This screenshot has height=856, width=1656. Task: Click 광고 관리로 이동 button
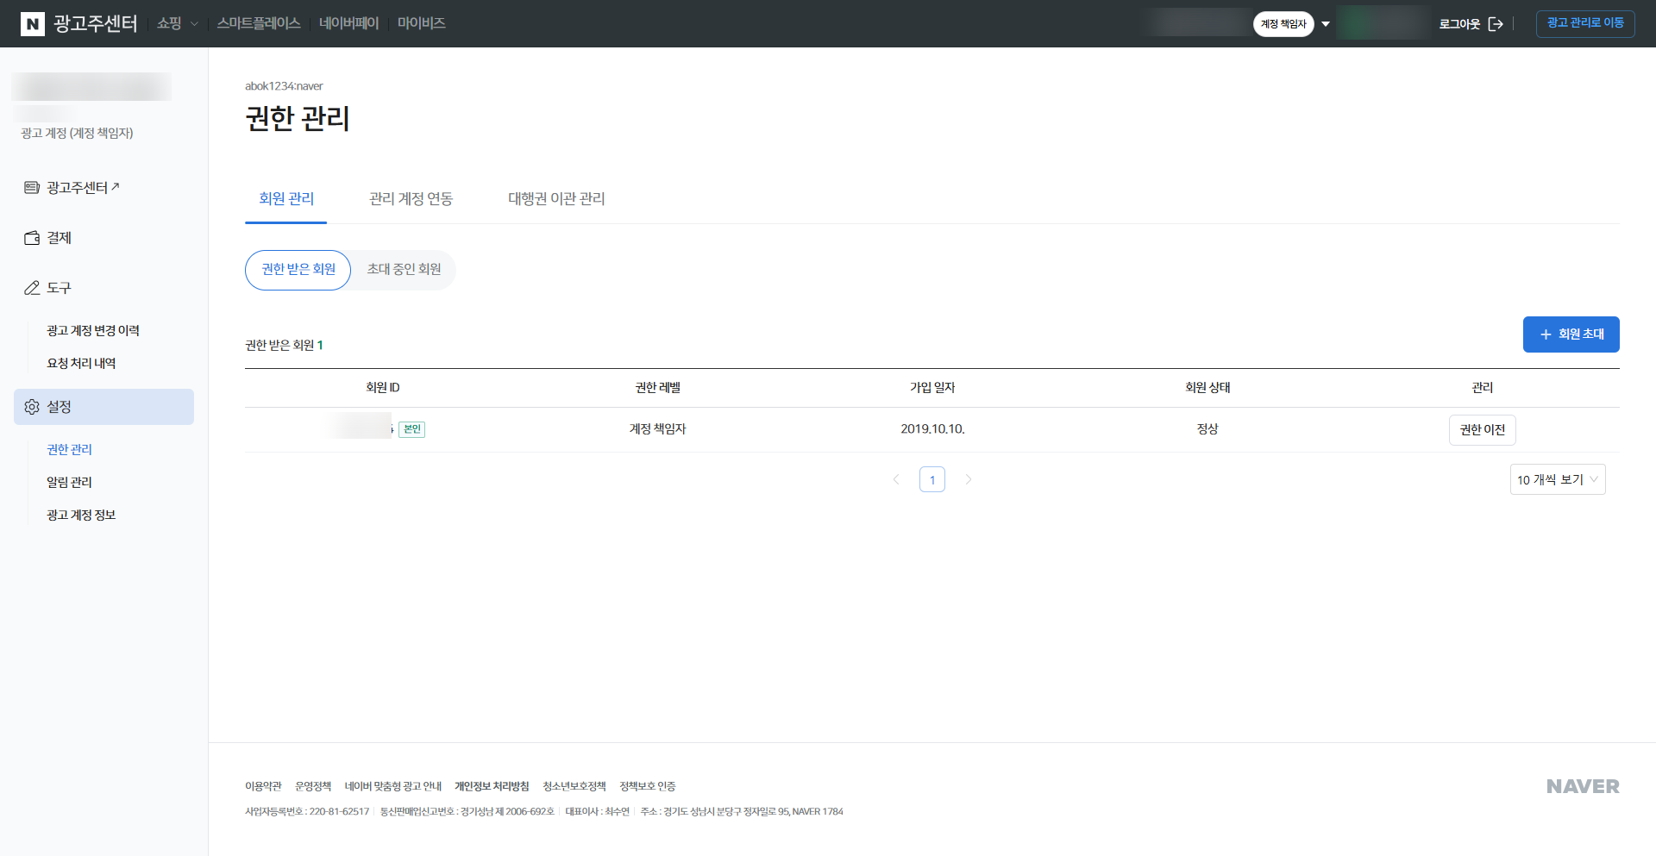pyautogui.click(x=1585, y=23)
